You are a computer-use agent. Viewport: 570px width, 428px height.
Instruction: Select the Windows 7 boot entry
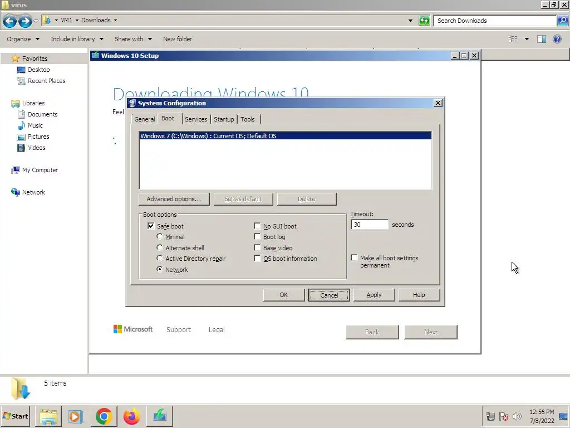[286, 136]
